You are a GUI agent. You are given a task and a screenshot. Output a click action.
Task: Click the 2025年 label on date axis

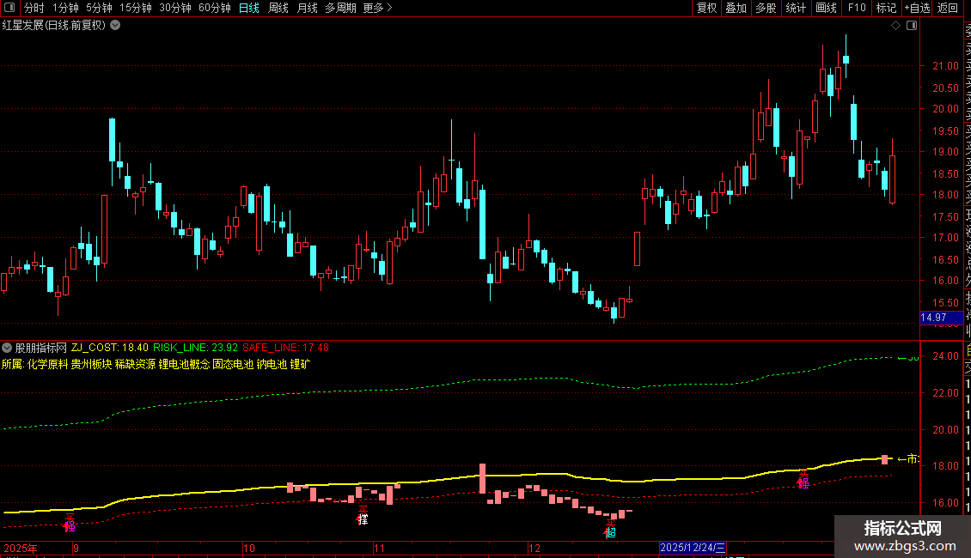point(21,548)
